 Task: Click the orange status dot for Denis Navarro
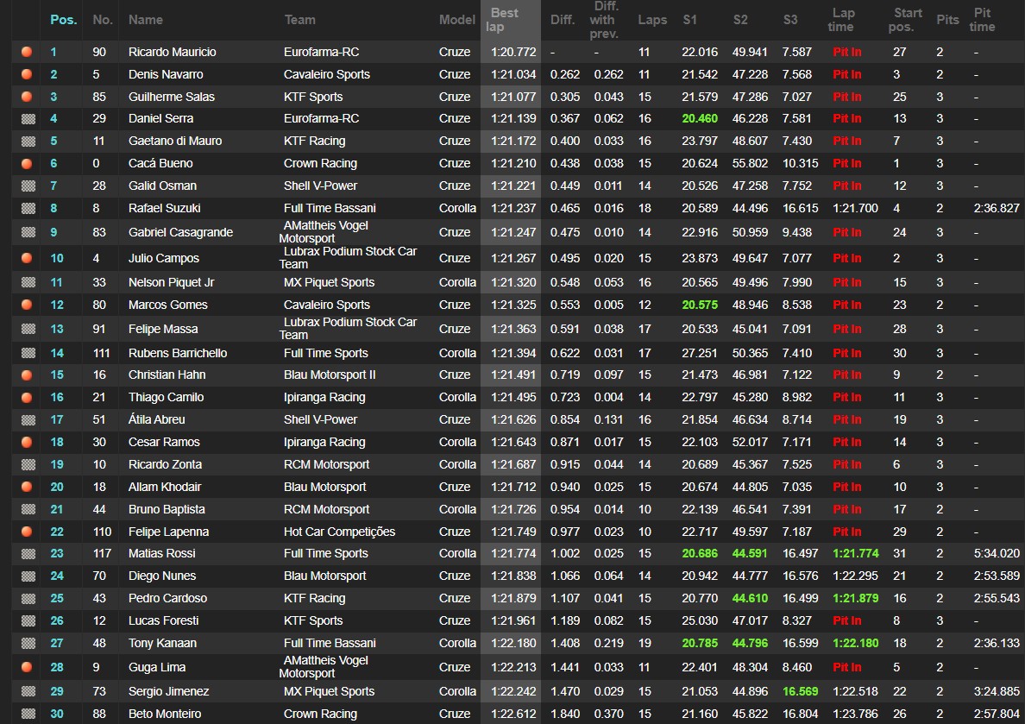27,74
